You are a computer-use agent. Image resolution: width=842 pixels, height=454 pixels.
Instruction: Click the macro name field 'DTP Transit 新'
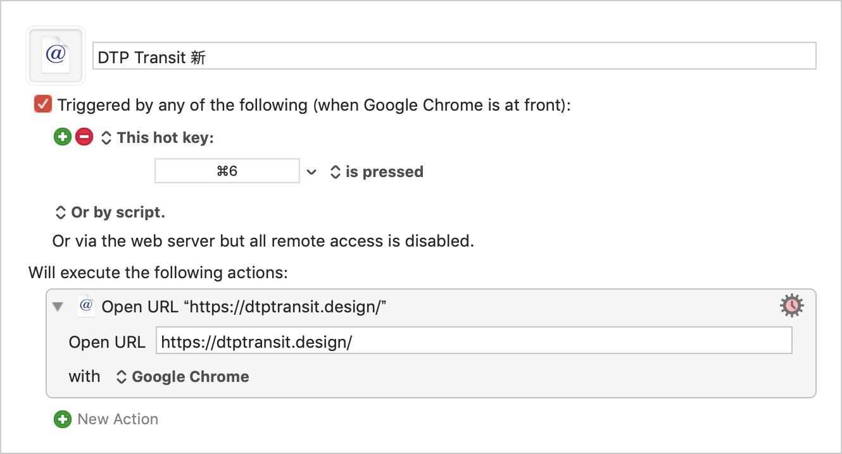pyautogui.click(x=454, y=56)
